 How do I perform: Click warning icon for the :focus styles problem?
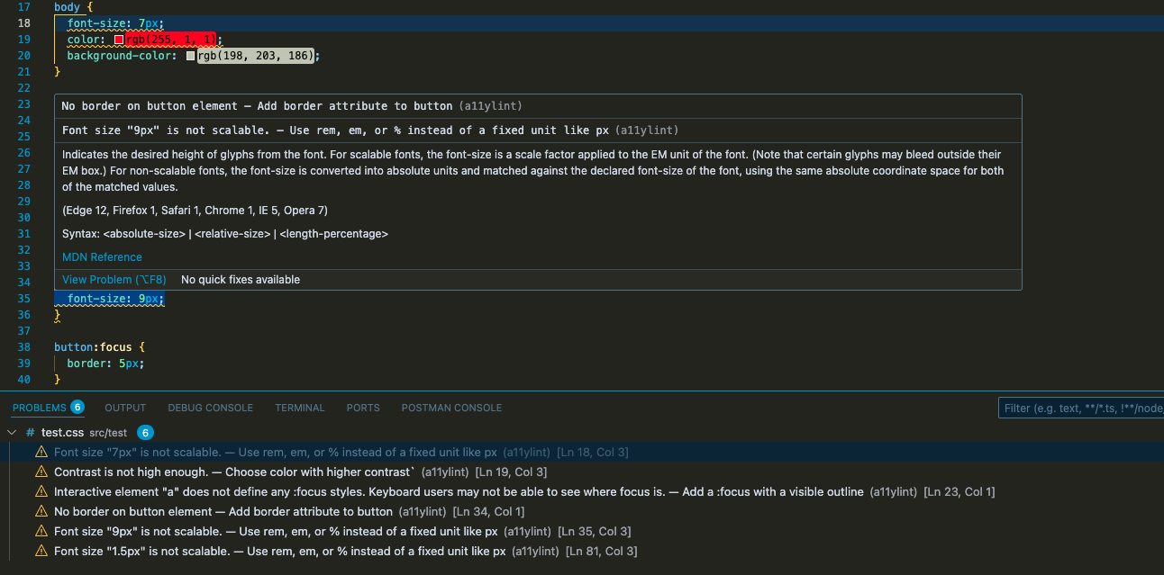[41, 491]
